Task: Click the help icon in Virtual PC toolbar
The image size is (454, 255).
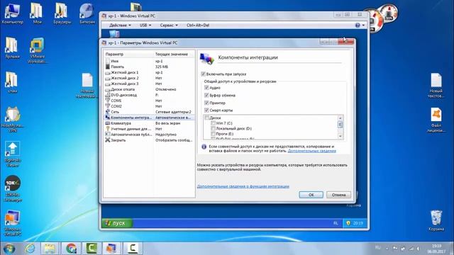Action: [x=358, y=25]
